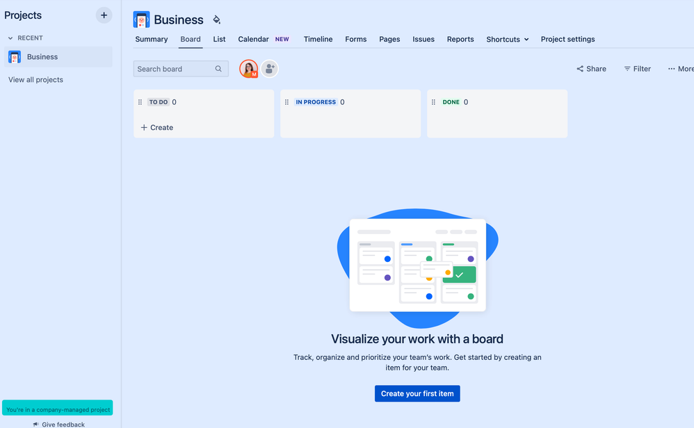Open the Business project in sidebar

(x=58, y=57)
